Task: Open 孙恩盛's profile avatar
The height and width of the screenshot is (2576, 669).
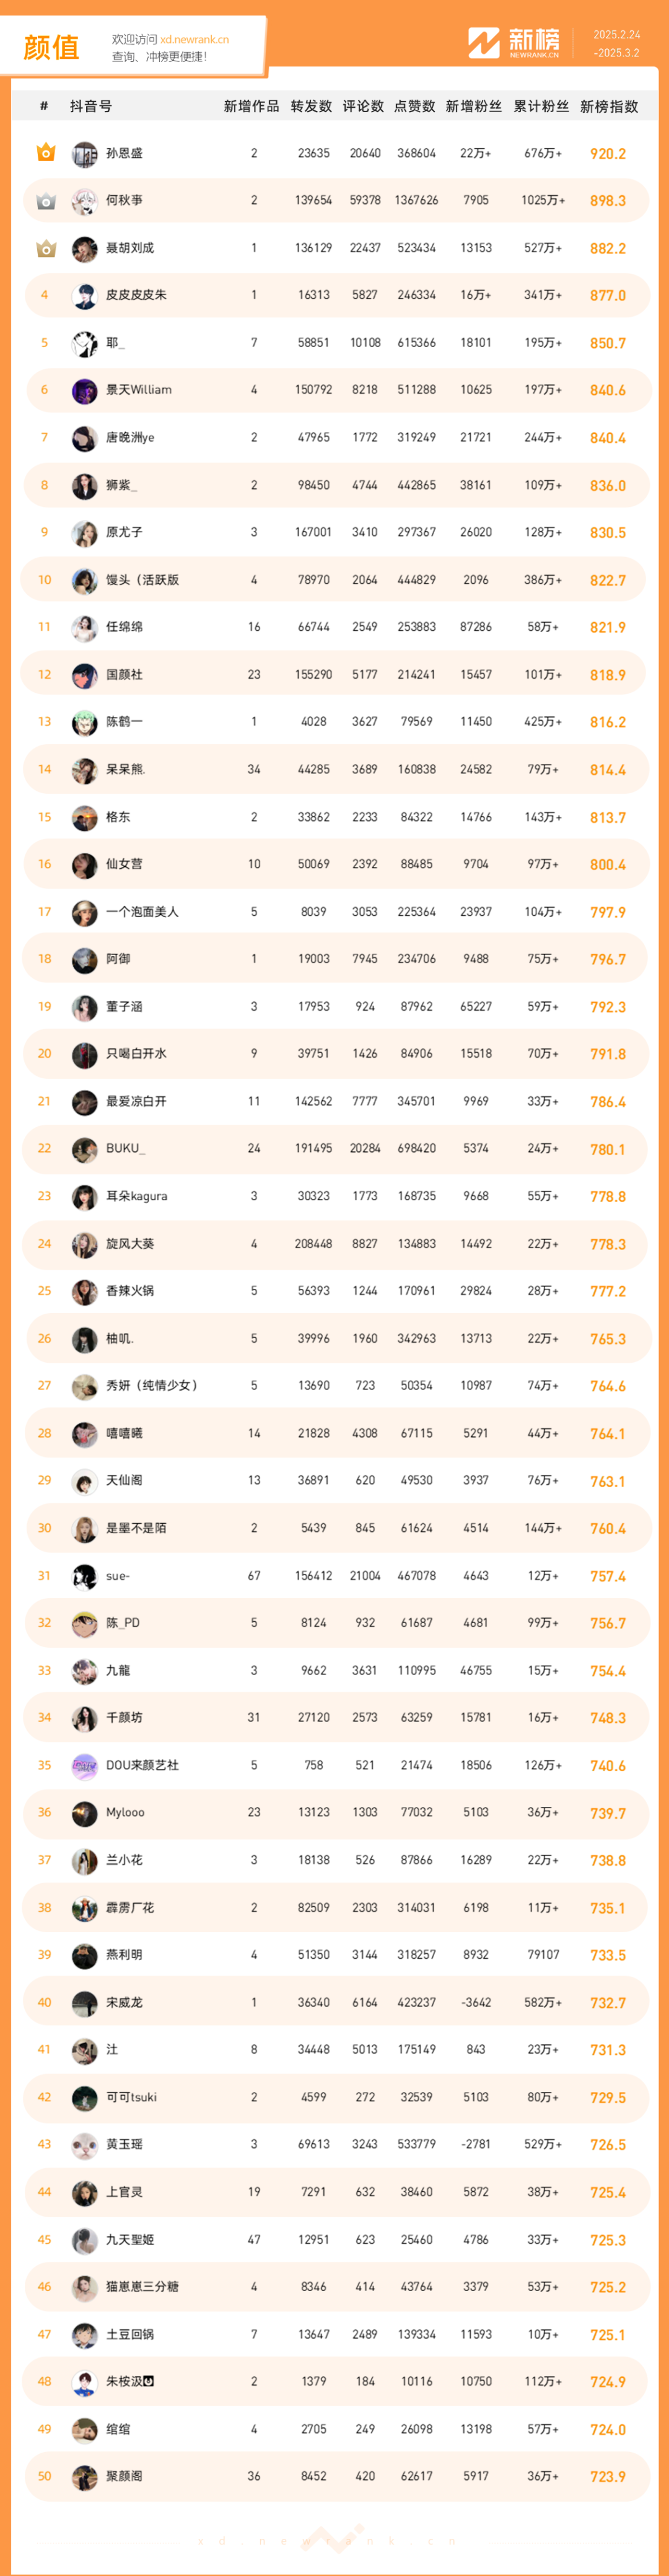Action: [84, 154]
